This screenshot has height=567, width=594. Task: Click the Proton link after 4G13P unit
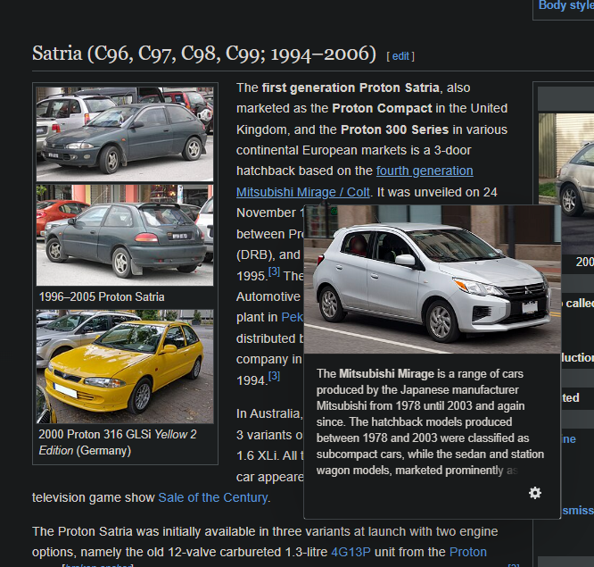(468, 552)
